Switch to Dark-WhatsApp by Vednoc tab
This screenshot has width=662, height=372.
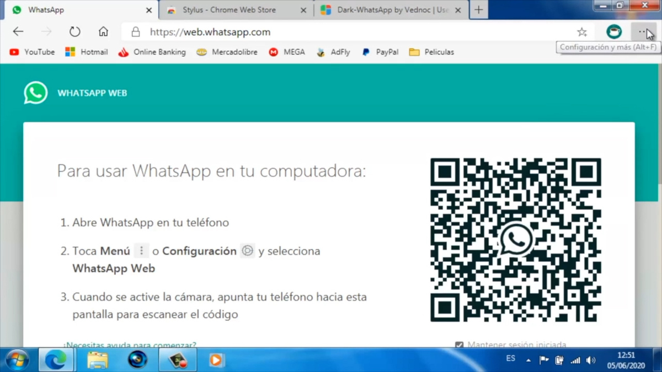click(391, 10)
